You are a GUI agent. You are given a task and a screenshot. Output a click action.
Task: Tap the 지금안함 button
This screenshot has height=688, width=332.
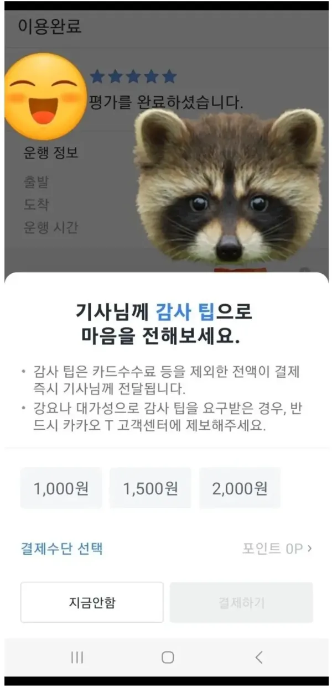click(x=92, y=602)
